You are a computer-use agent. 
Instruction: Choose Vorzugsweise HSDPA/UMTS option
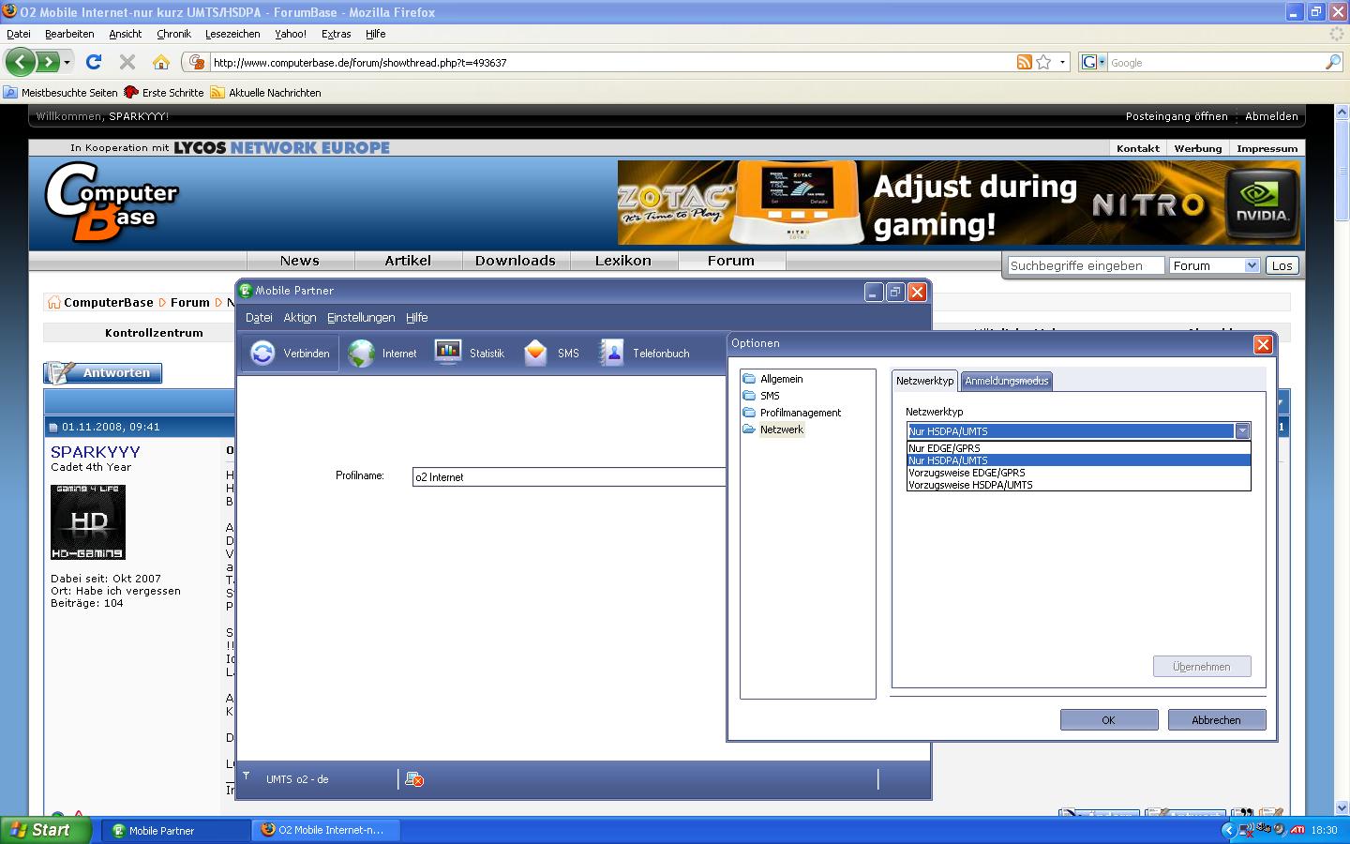pyautogui.click(x=1078, y=485)
